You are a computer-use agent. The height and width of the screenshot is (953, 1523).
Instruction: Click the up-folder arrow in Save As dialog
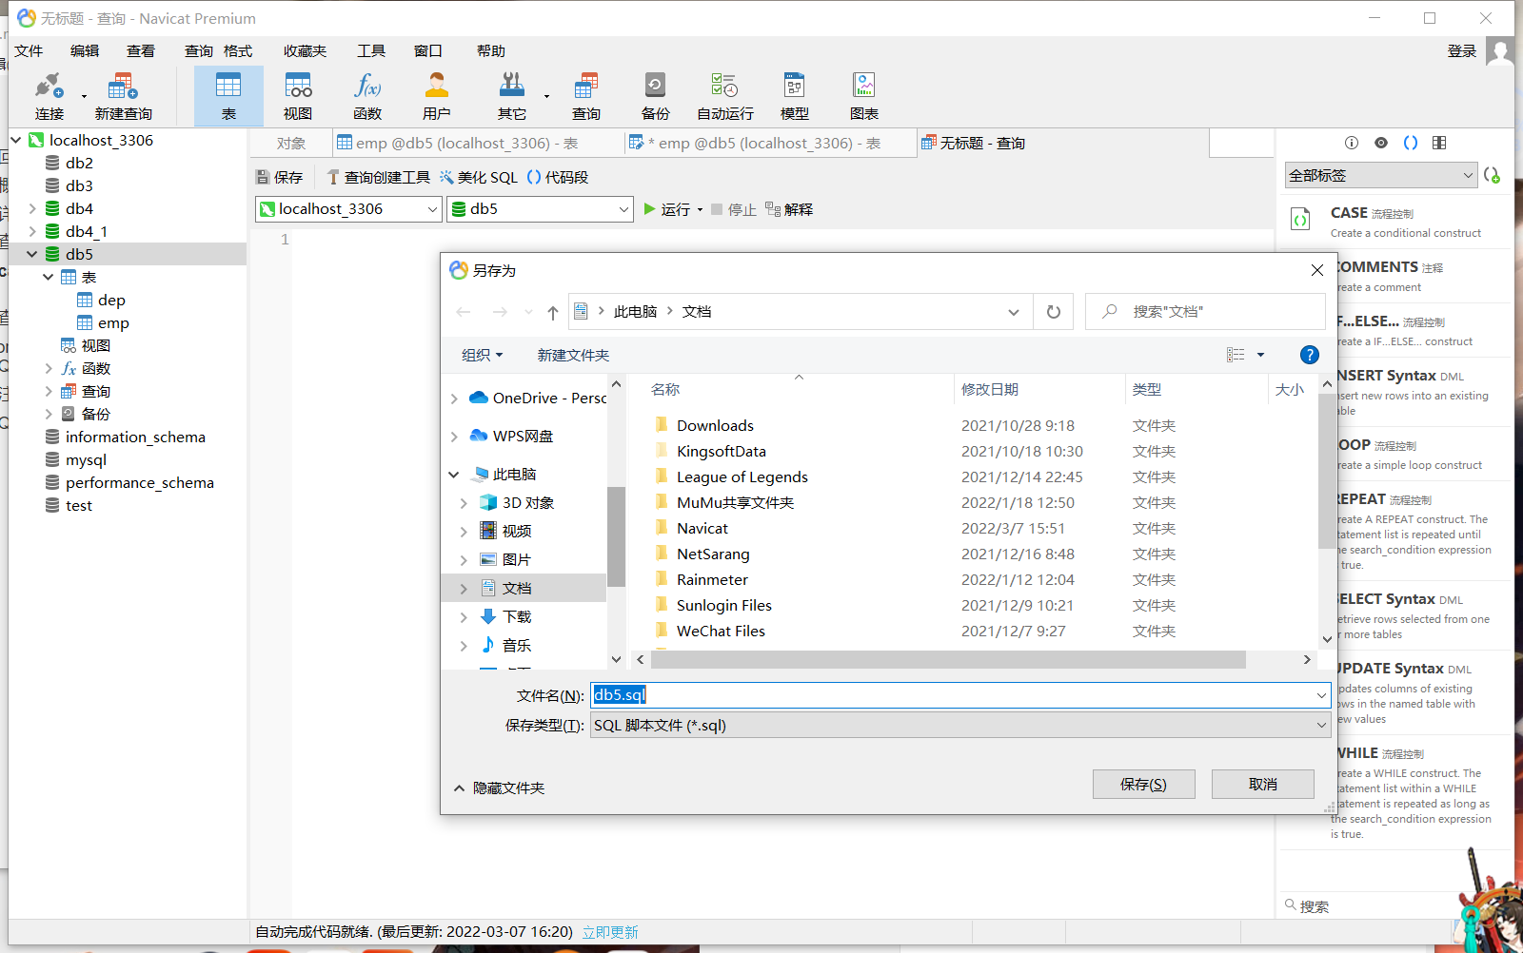coord(553,312)
